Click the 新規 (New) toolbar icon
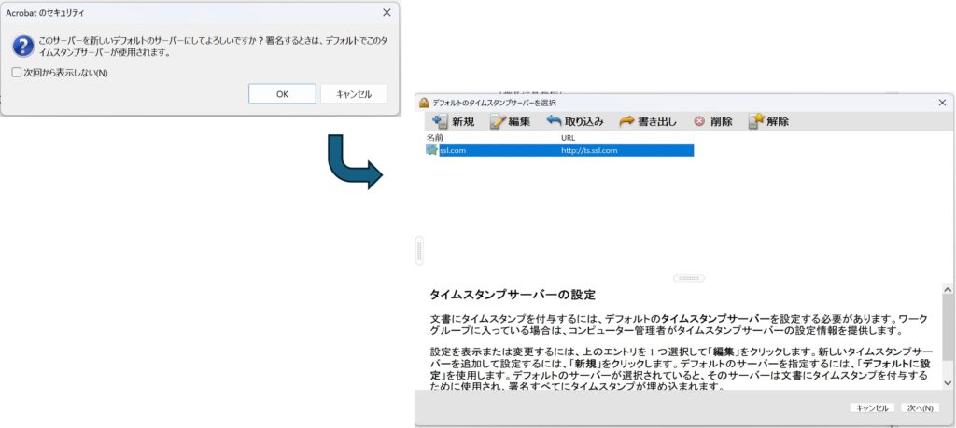 tap(438, 121)
